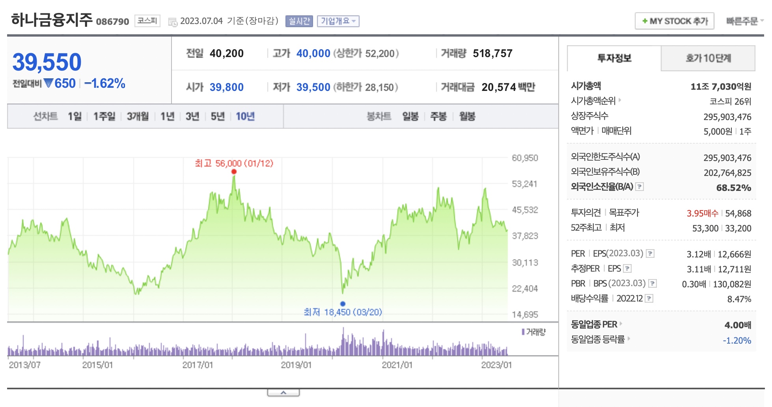Add stock with MY STOCK 추가 button

pyautogui.click(x=675, y=21)
